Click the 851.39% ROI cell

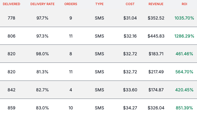(184, 108)
